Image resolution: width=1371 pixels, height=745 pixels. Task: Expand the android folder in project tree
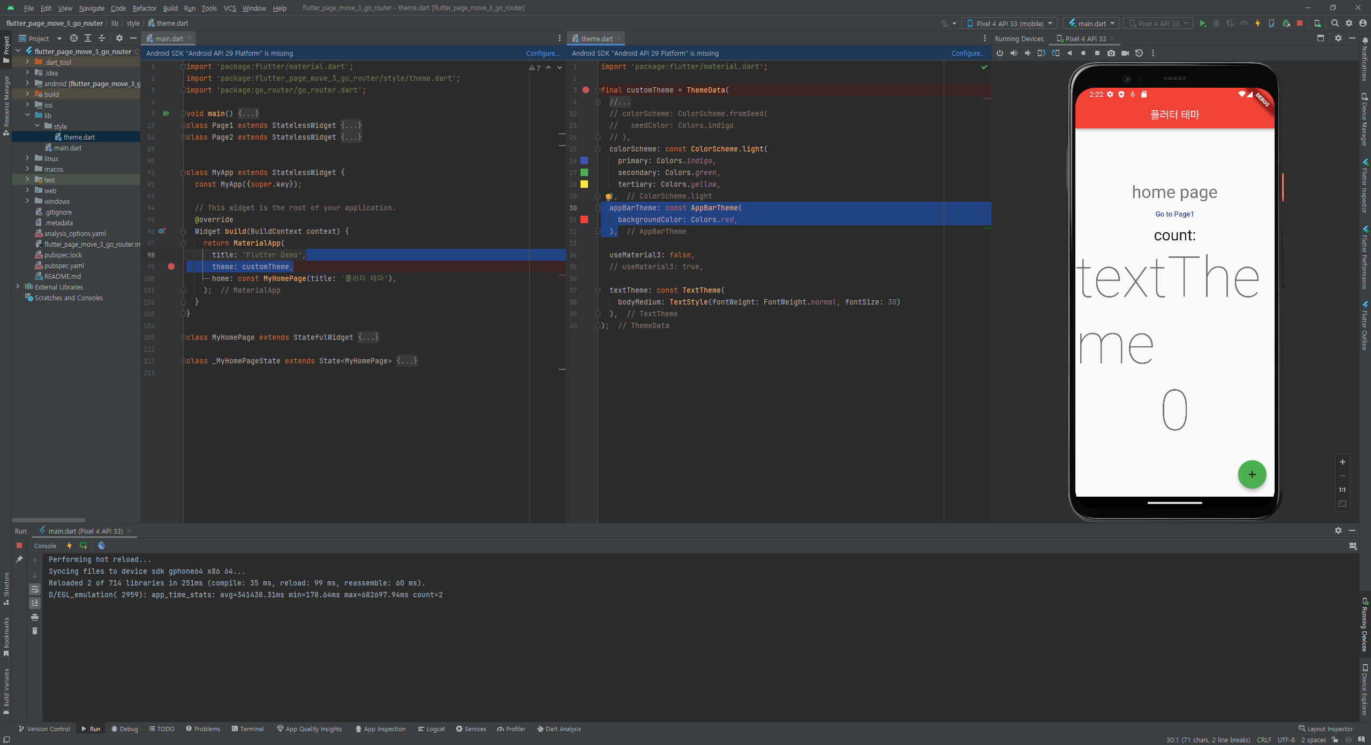click(x=27, y=83)
